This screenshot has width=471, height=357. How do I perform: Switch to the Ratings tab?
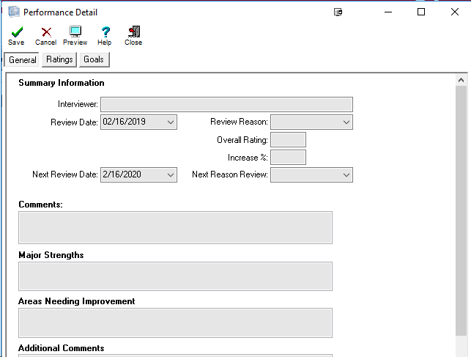pos(59,59)
